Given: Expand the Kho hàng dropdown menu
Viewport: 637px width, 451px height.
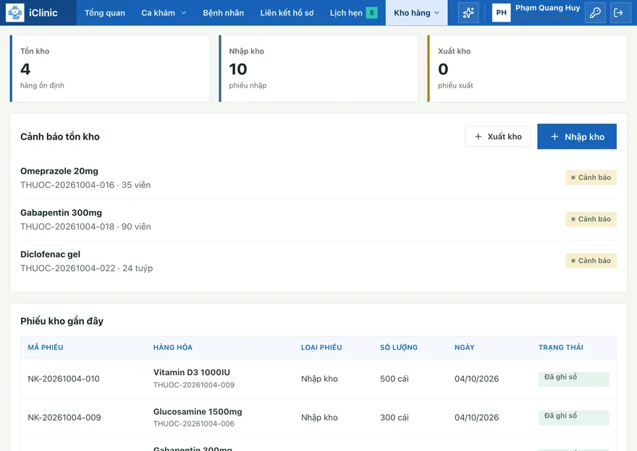Looking at the screenshot, I should 416,12.
